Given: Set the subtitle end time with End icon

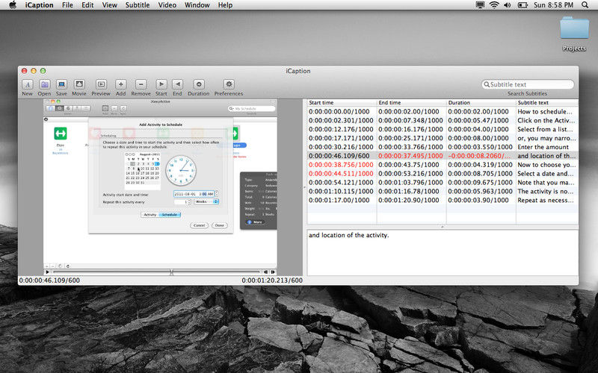Looking at the screenshot, I should (177, 84).
